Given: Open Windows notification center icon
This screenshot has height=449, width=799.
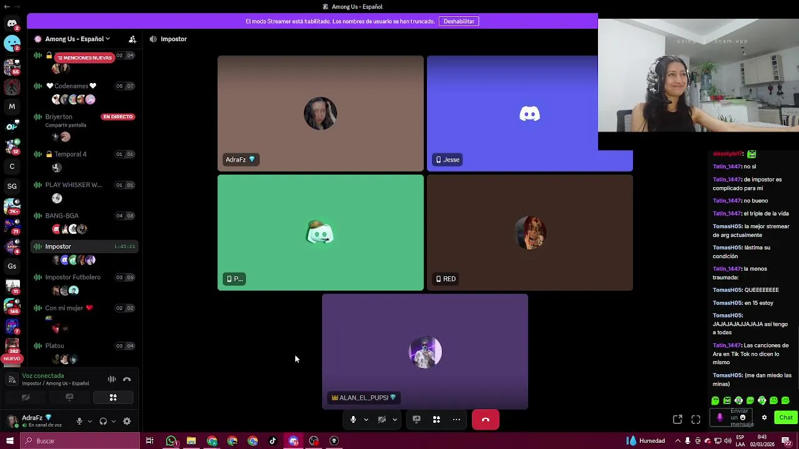Looking at the screenshot, I should (787, 441).
